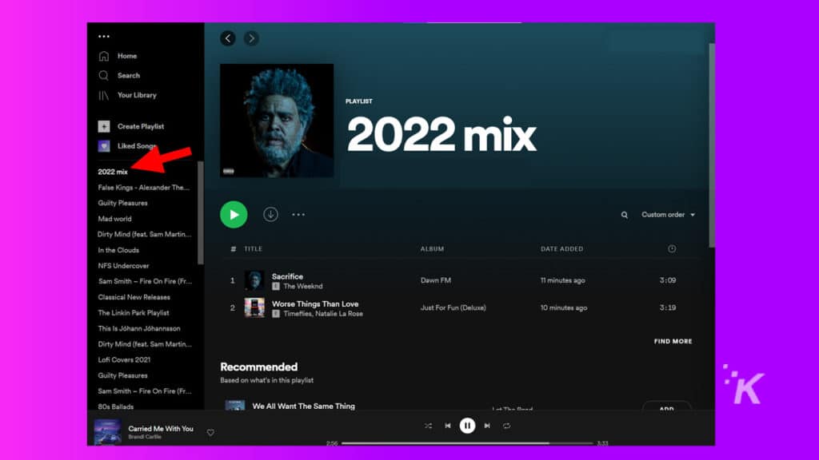819x460 pixels.
Task: Open the Natalie La Rose artist link
Action: click(339, 314)
